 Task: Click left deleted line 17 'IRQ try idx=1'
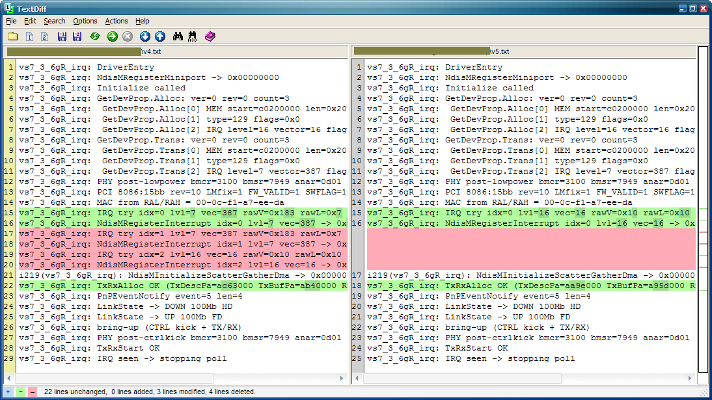click(x=182, y=234)
